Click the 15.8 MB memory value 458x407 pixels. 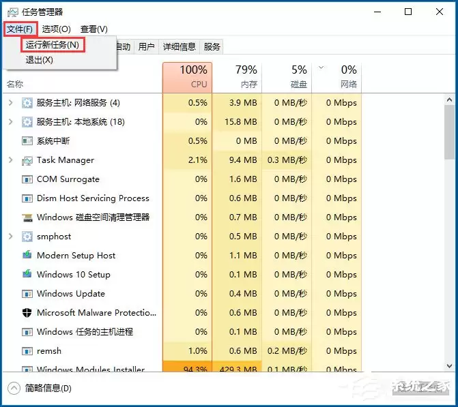(241, 122)
